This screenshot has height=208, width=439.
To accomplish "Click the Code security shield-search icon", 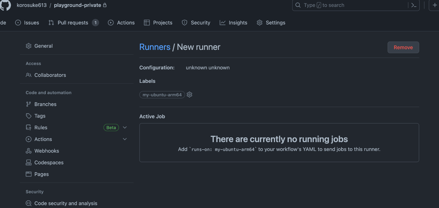I will 29,203.
